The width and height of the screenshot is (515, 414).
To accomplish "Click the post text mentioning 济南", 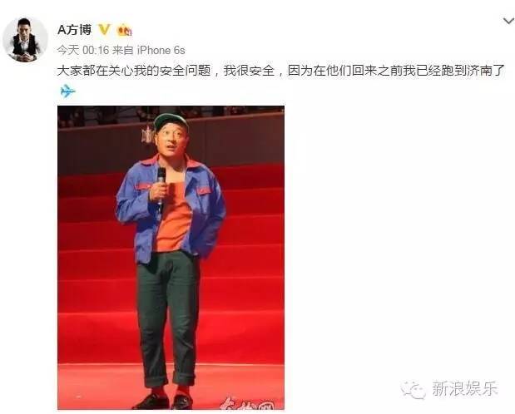I will pyautogui.click(x=281, y=71).
